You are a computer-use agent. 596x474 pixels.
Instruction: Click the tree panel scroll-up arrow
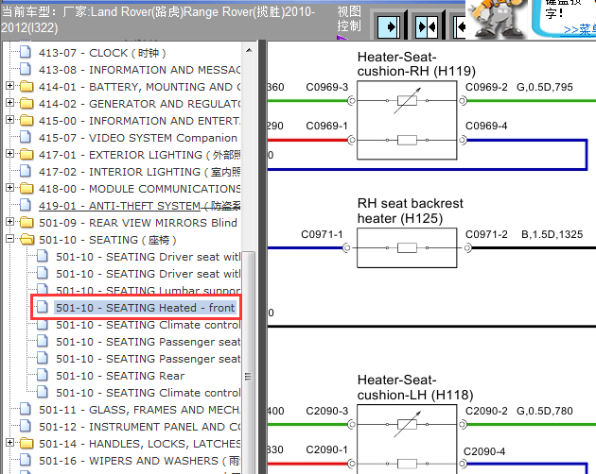click(249, 50)
